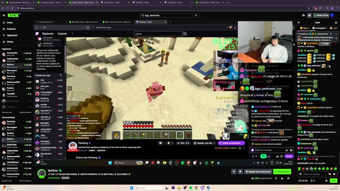The image size is (340, 191).
Task: Collapse followed channels with Mostrar Menos
Action: 25,112
